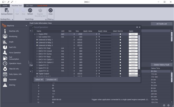This screenshot has width=174, height=107.
Task: Click the Start ribbon icon
Action: coord(17,10)
